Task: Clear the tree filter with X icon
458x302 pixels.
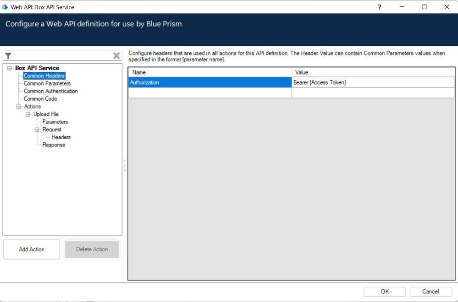Action: pos(116,55)
